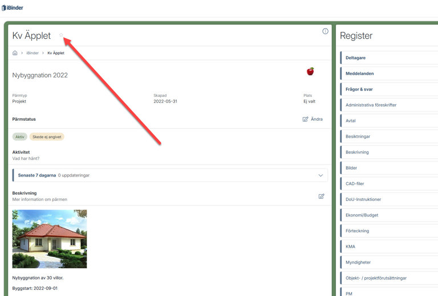
Task: Select Frågor & svar register item
Action: pos(359,89)
